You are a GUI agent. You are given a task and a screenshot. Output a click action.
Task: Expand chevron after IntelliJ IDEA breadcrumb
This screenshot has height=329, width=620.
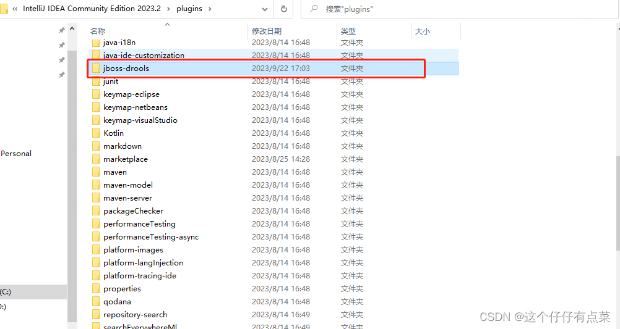(x=168, y=9)
